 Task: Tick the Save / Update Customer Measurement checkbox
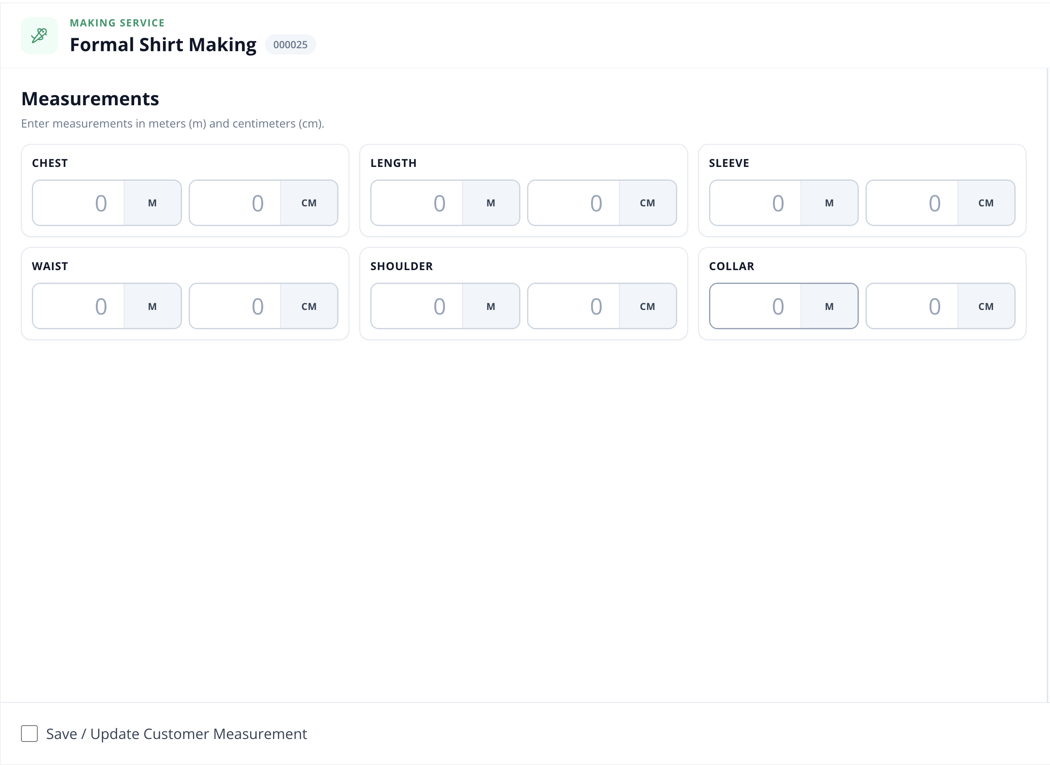click(29, 734)
